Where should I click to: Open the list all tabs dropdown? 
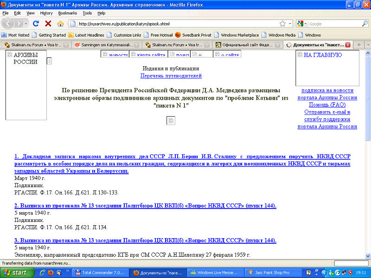[367, 45]
